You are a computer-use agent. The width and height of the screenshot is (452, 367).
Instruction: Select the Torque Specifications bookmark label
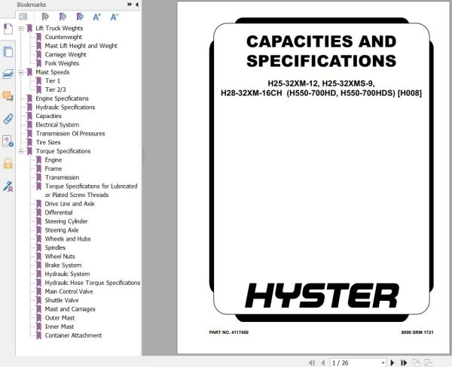(63, 151)
